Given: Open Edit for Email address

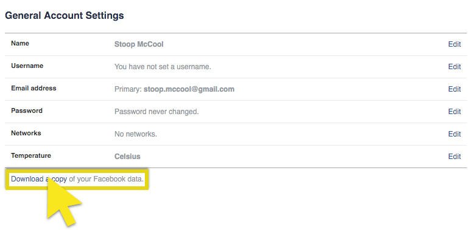Looking at the screenshot, I should coord(455,89).
